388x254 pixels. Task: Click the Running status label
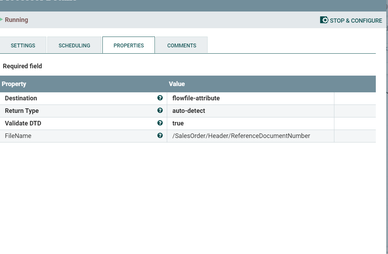(16, 20)
